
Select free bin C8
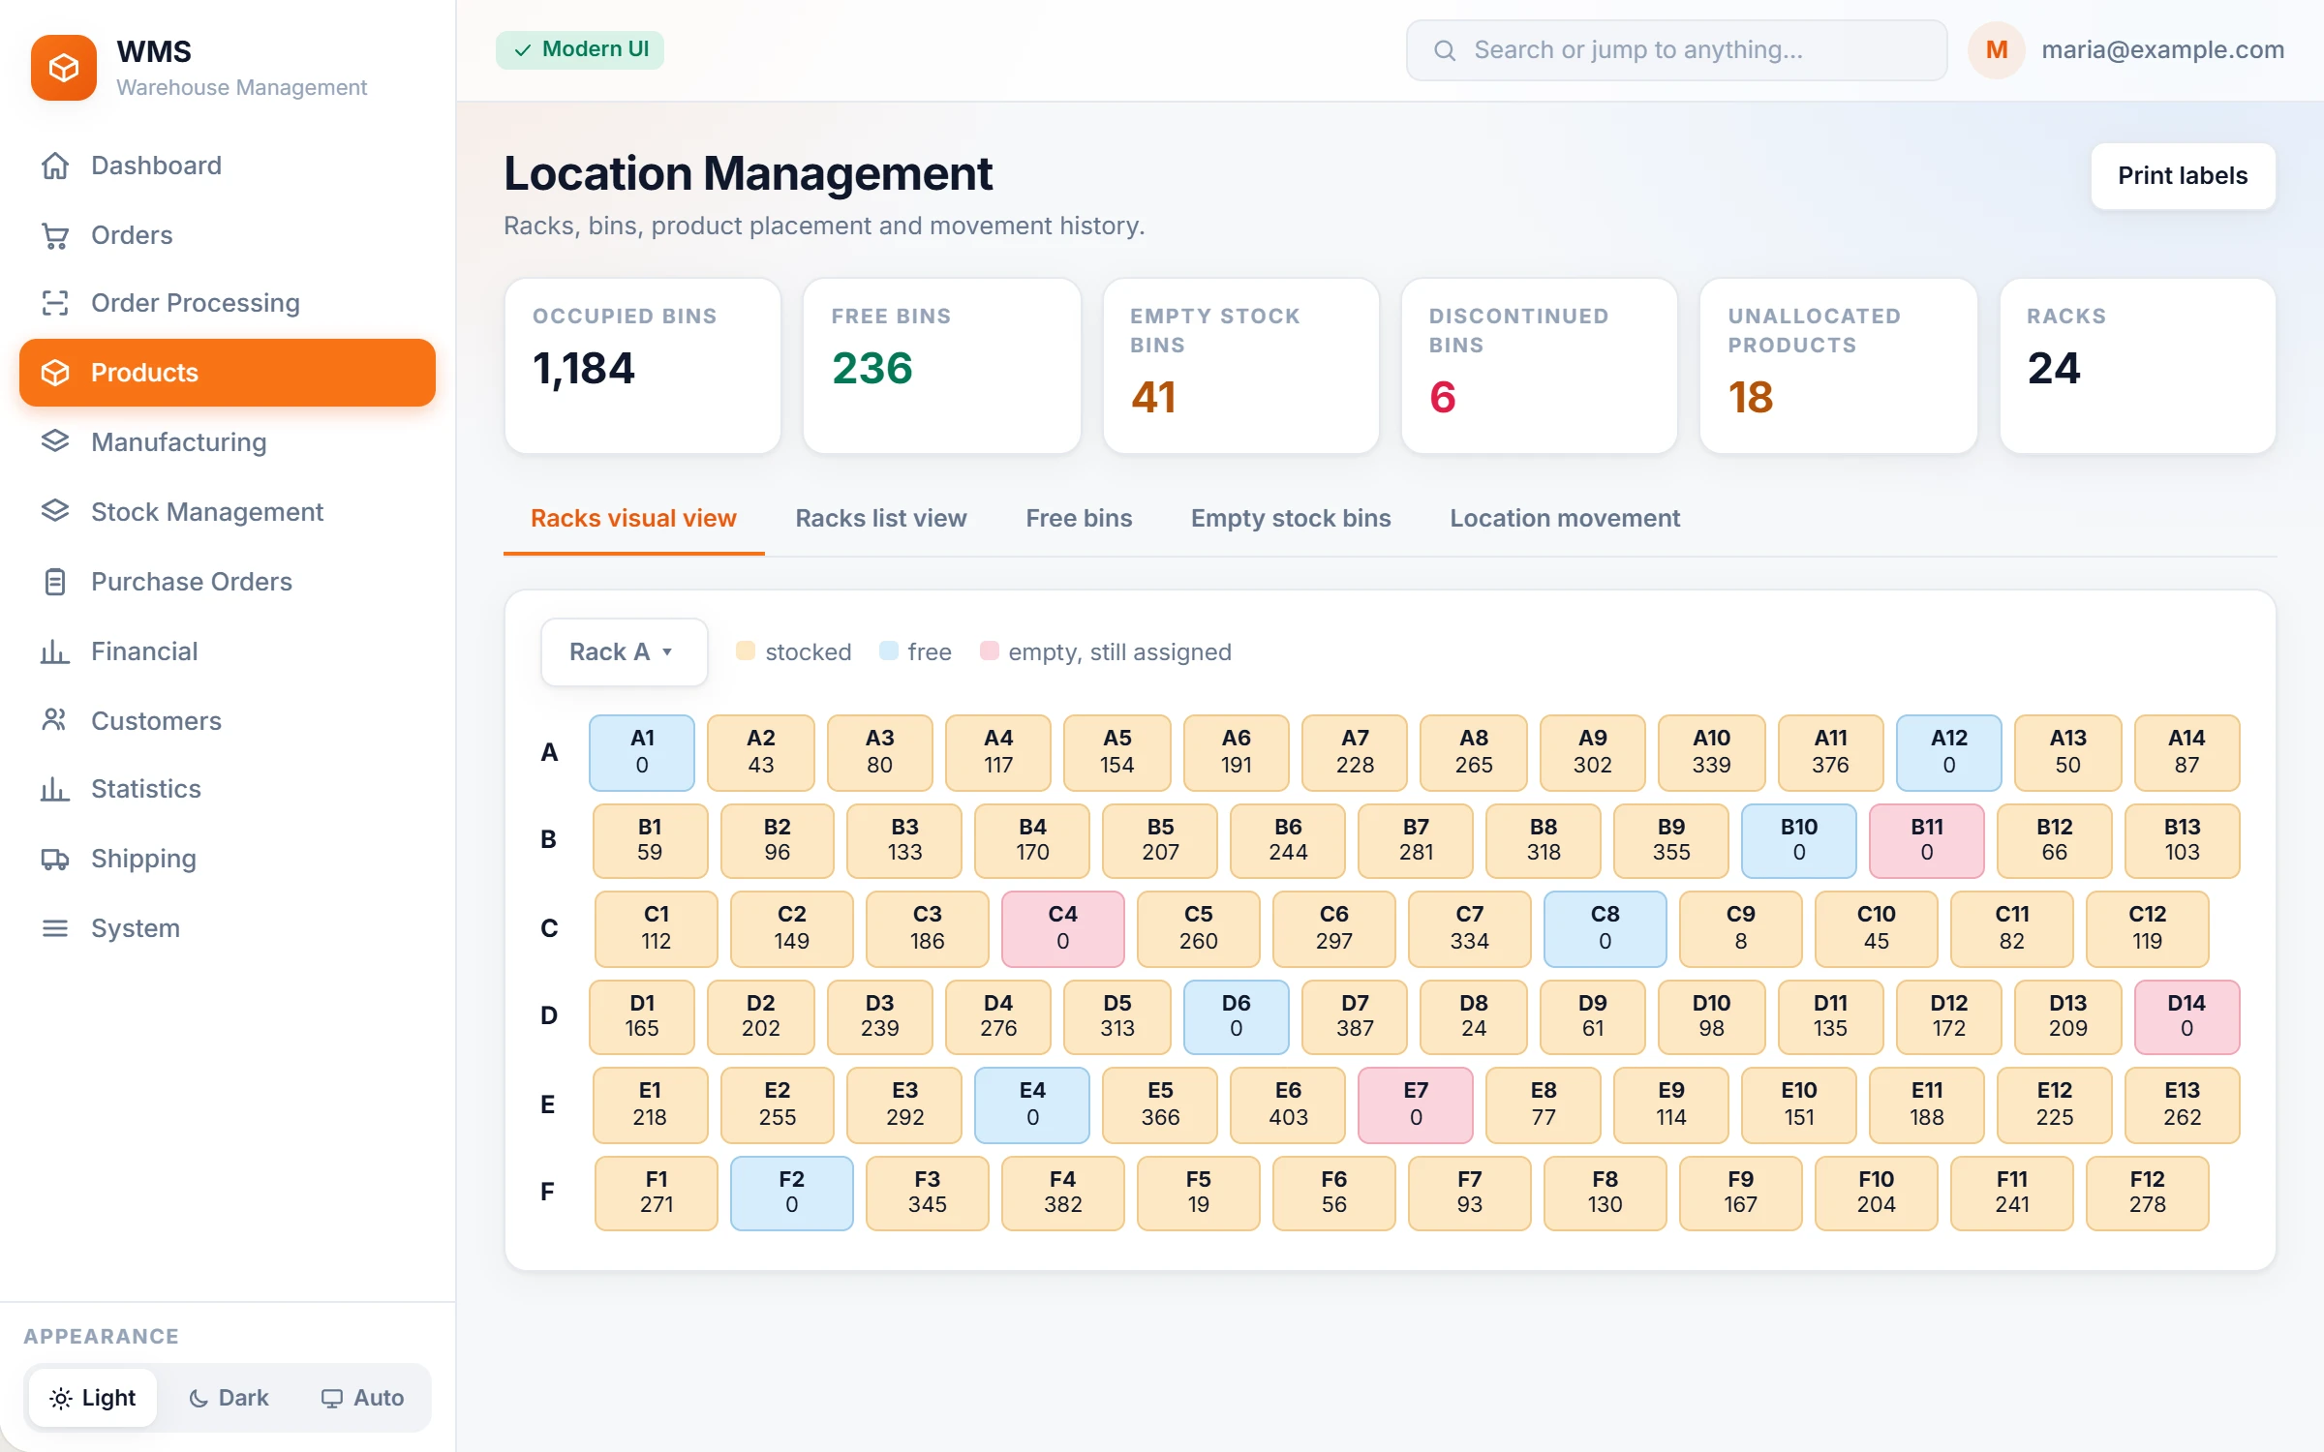click(1605, 928)
